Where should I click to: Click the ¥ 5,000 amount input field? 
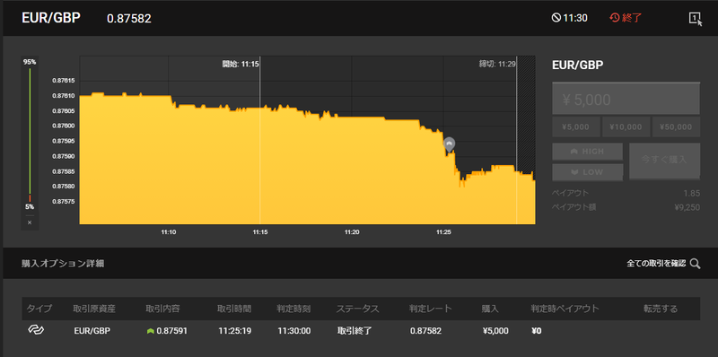click(x=626, y=99)
